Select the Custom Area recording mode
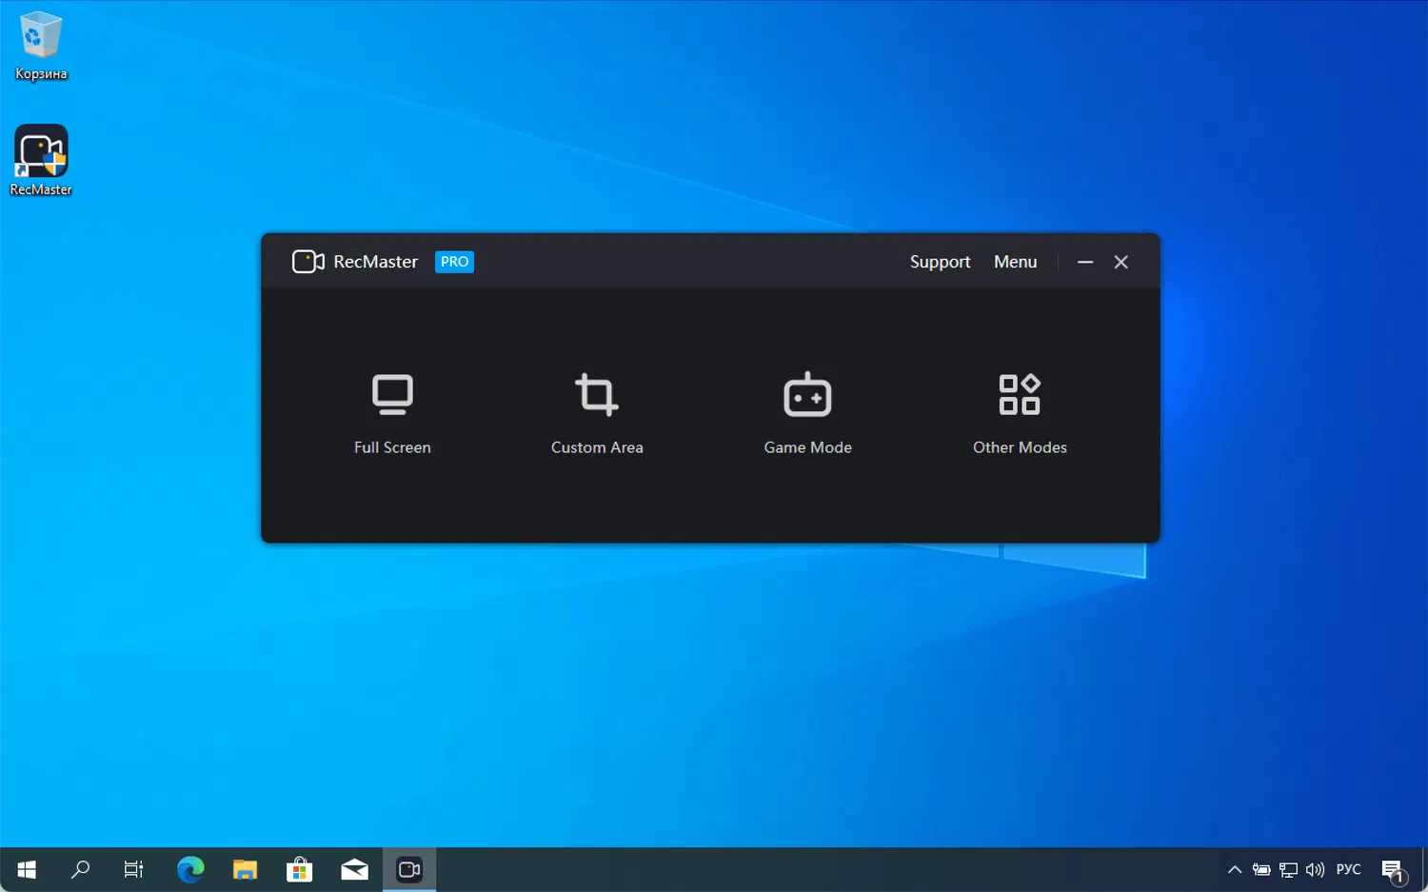This screenshot has width=1428, height=892. click(x=597, y=414)
